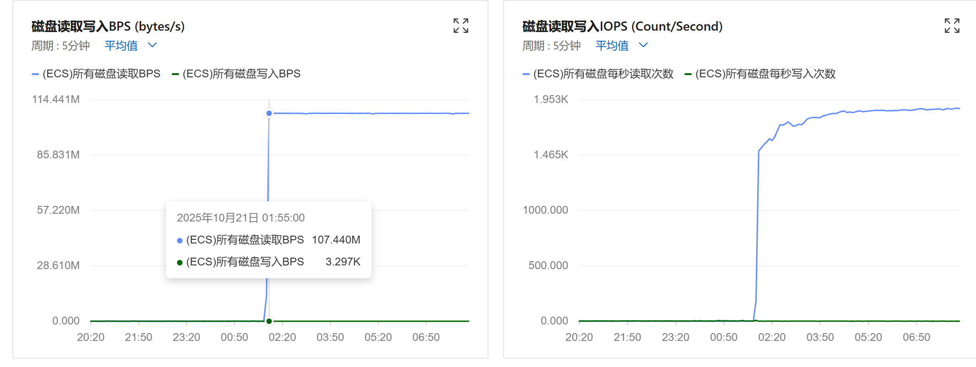Hide the (ECS)所有磁盘每秒读取次数 series
Image resolution: width=976 pixels, height=367 pixels.
[x=603, y=74]
